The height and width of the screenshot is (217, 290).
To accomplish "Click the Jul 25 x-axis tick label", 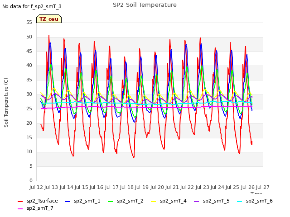I will (x=232, y=187).
